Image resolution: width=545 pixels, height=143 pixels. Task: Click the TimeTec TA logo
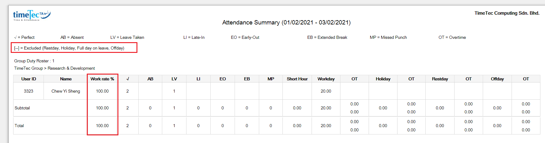point(32,15)
